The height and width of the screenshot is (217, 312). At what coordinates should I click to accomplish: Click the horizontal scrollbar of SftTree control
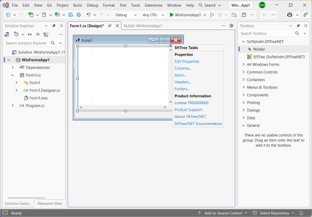[123, 107]
